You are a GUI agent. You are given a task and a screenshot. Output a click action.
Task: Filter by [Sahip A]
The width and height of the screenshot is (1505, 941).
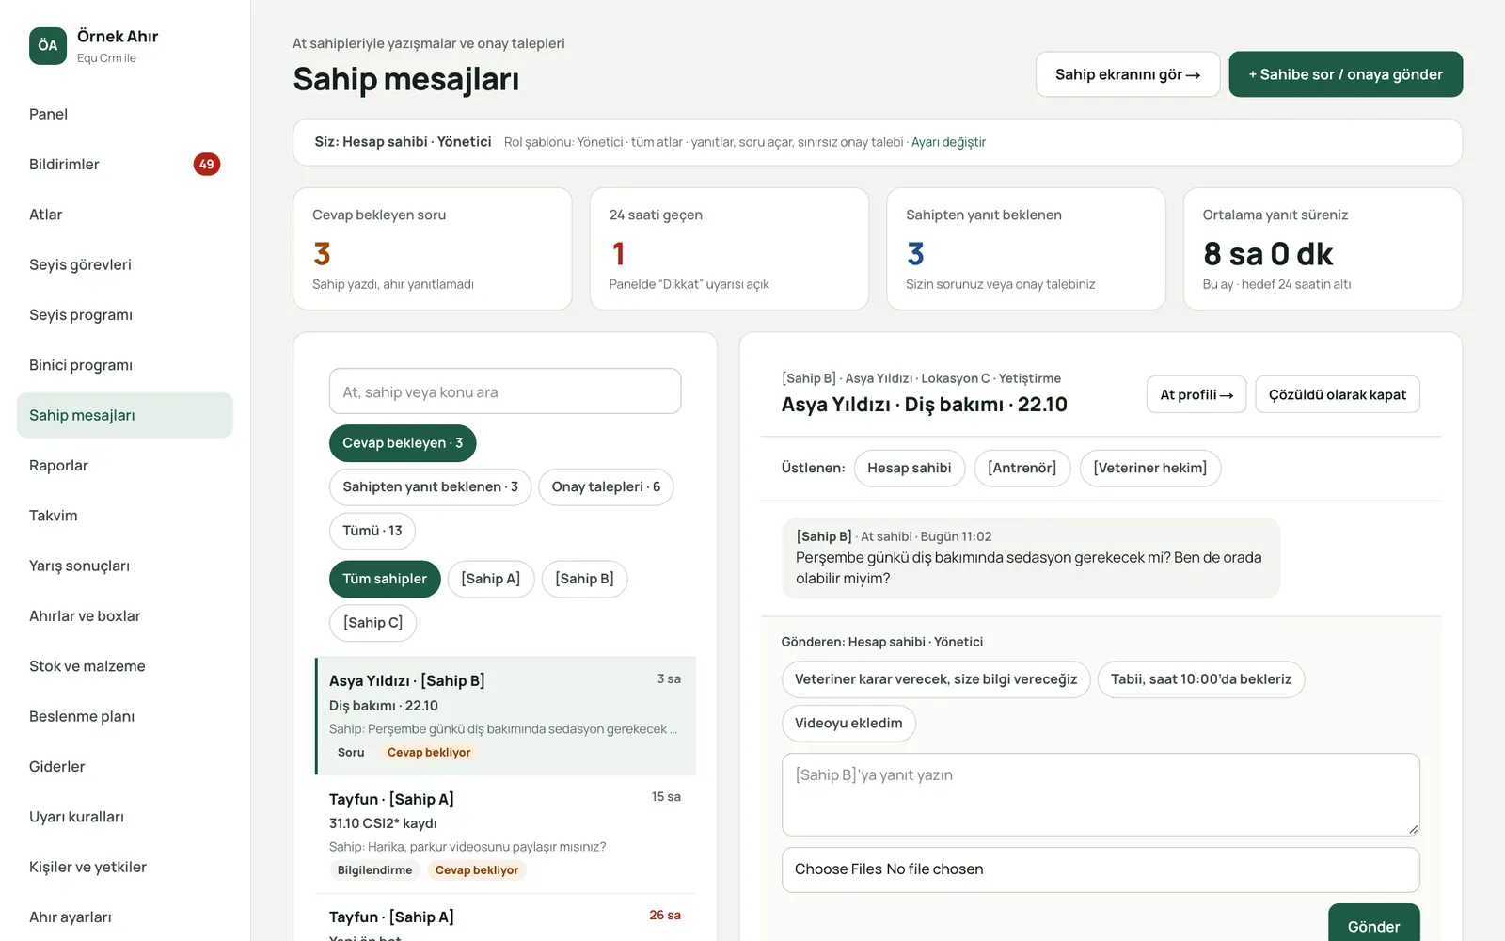[491, 579]
